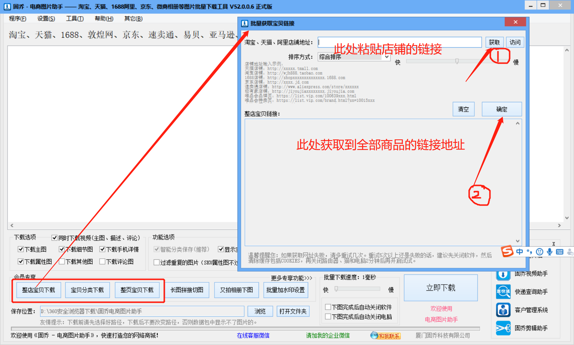Open the 快递查询助手 magnifier icon
This screenshot has height=345, width=574.
point(503,292)
